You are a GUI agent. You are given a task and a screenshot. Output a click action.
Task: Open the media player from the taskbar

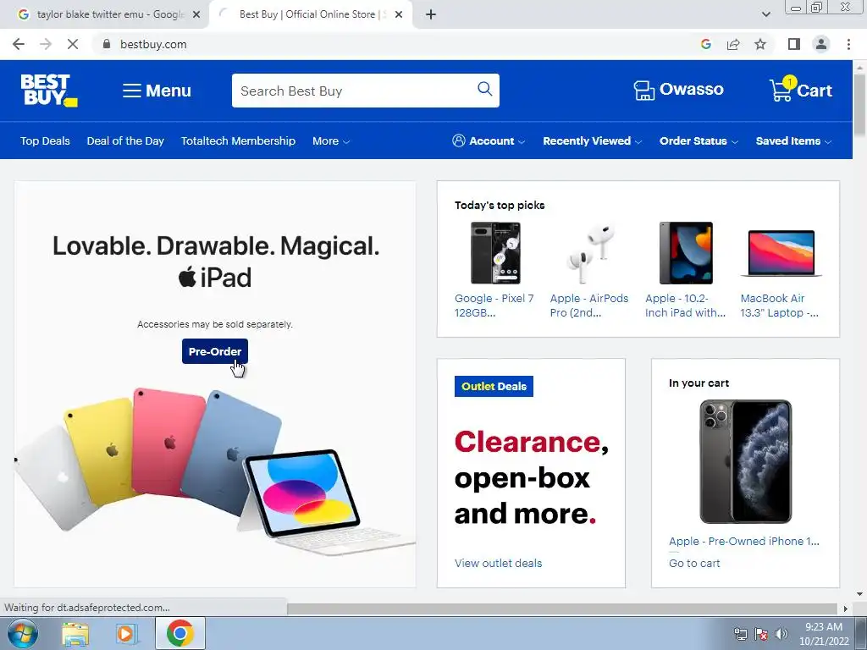(126, 633)
